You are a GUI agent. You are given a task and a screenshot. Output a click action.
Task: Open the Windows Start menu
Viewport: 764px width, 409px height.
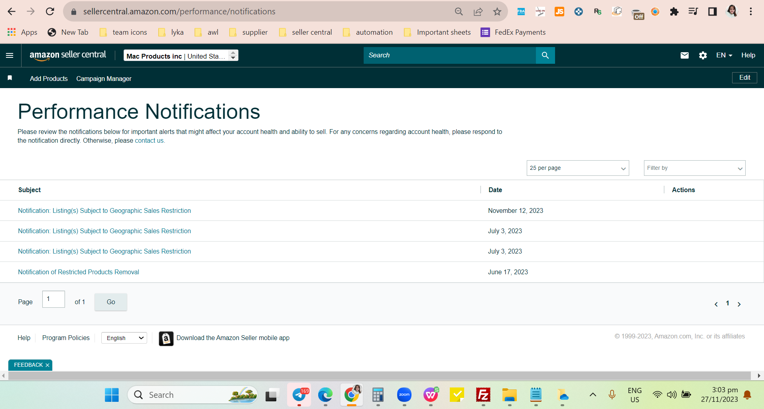pyautogui.click(x=112, y=395)
